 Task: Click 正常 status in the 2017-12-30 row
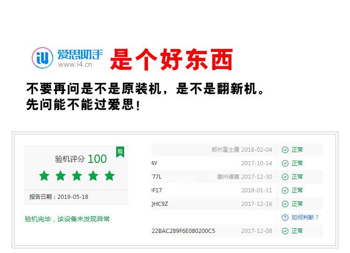click(297, 177)
